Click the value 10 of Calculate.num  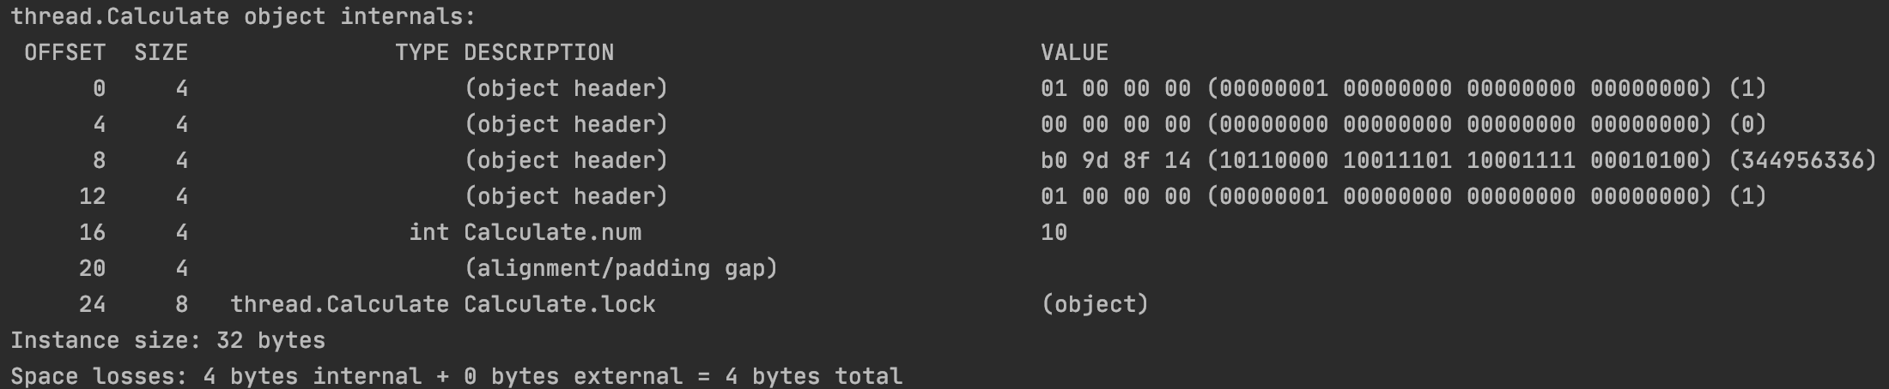[x=1054, y=232]
